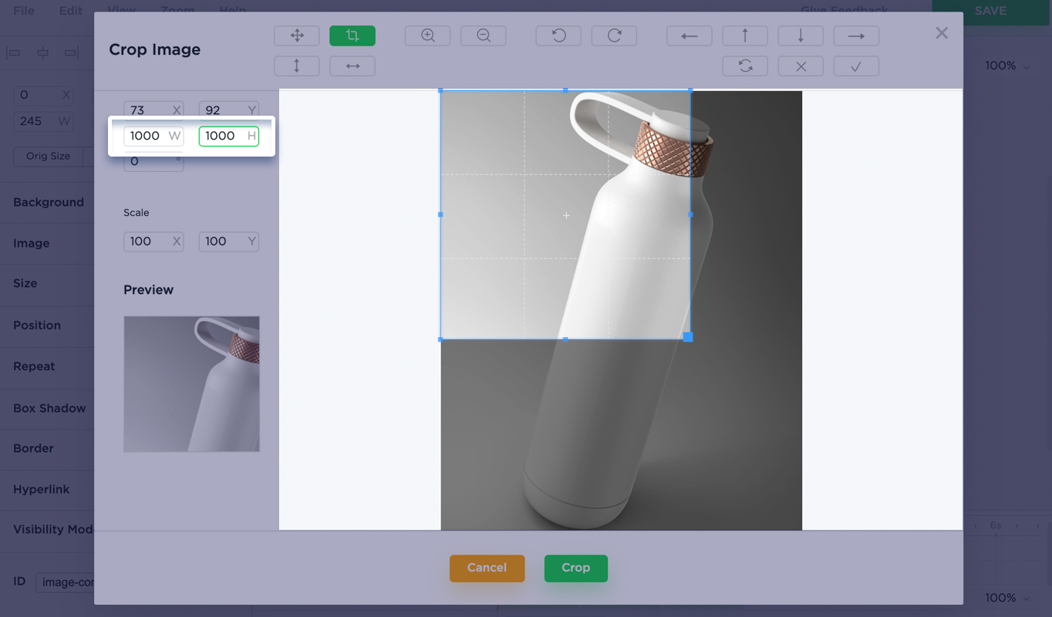Flip image horizontally
Image resolution: width=1052 pixels, height=617 pixels.
[x=352, y=66]
